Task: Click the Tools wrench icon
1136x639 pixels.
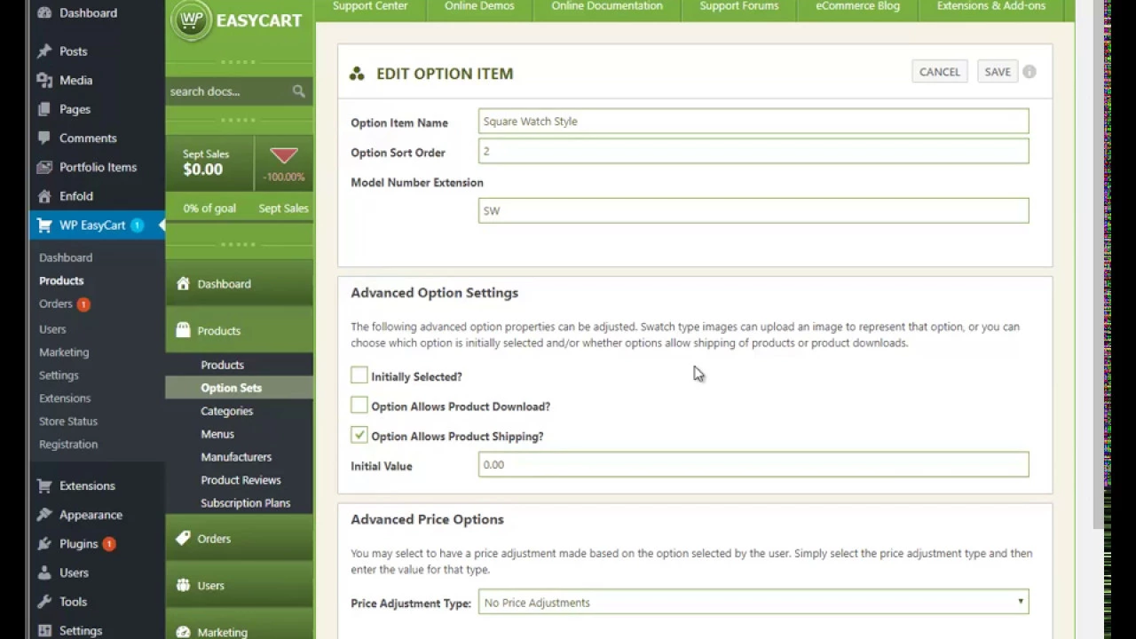Action: [x=44, y=602]
